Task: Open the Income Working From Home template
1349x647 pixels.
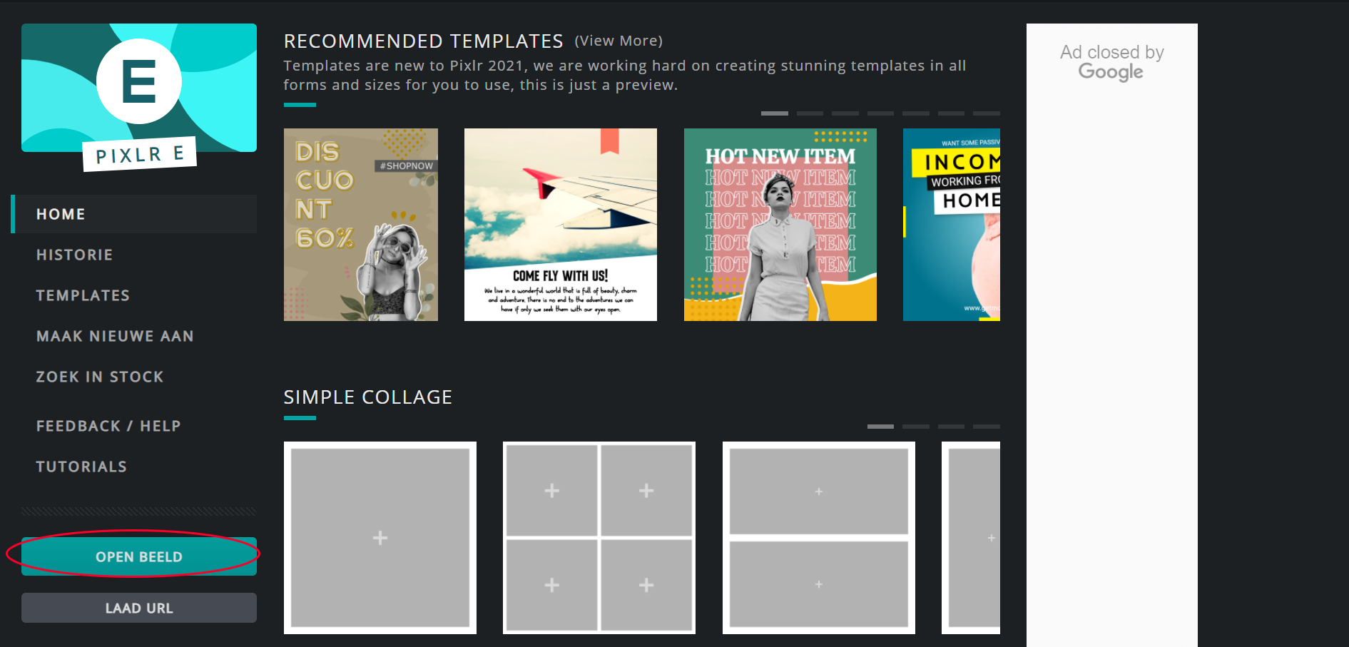Action: 952,225
